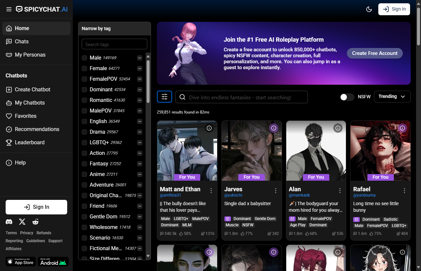421x271 pixels.
Task: Open three-dot menu on Rafael card
Action: [404, 191]
